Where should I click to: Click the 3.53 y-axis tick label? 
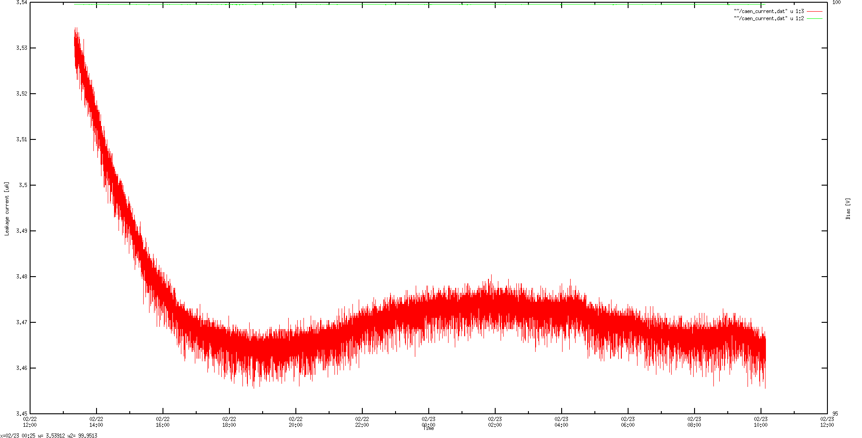pos(22,48)
